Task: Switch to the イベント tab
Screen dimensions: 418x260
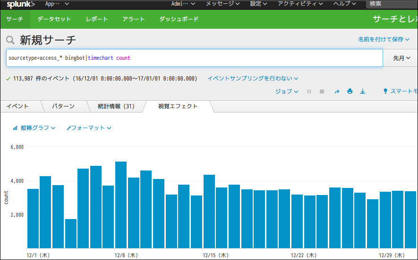Action: pos(17,106)
